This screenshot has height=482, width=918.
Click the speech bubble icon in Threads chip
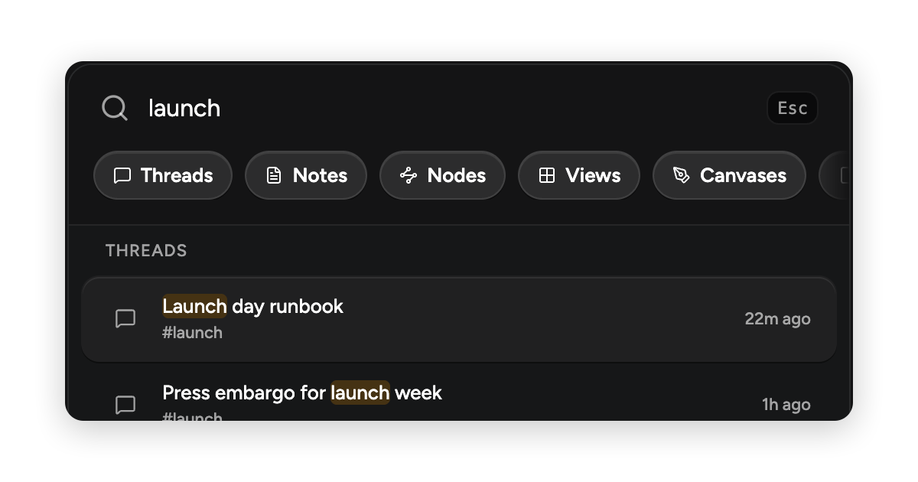[122, 176]
